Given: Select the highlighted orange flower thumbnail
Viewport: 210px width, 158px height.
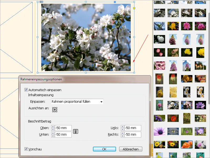Looking at the screenshot, I should pyautogui.click(x=187, y=145).
